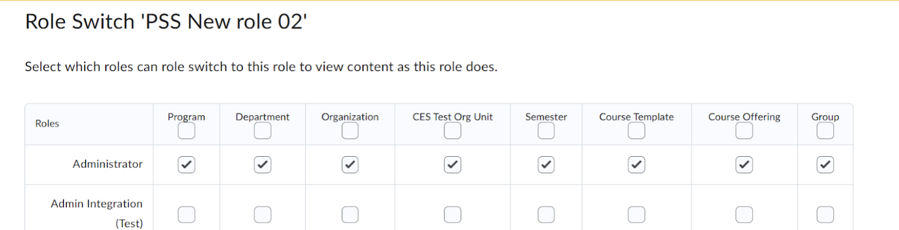899x230 pixels.
Task: Enable Admin Integration (Test) Group checkbox
Action: coord(825,215)
